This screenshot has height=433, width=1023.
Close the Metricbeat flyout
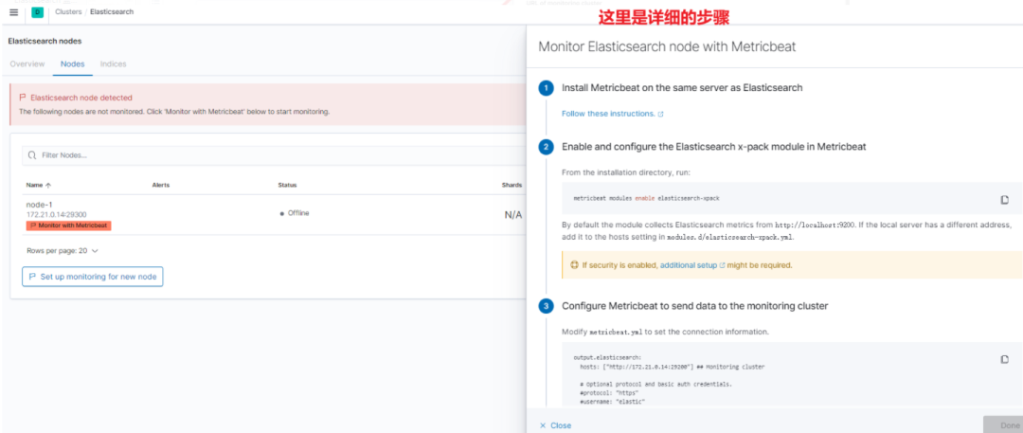pyautogui.click(x=555, y=425)
